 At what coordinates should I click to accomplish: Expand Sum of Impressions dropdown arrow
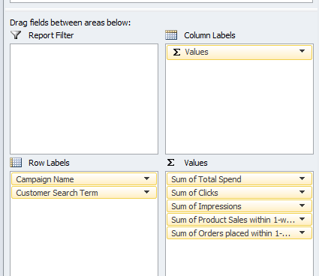[x=302, y=205]
